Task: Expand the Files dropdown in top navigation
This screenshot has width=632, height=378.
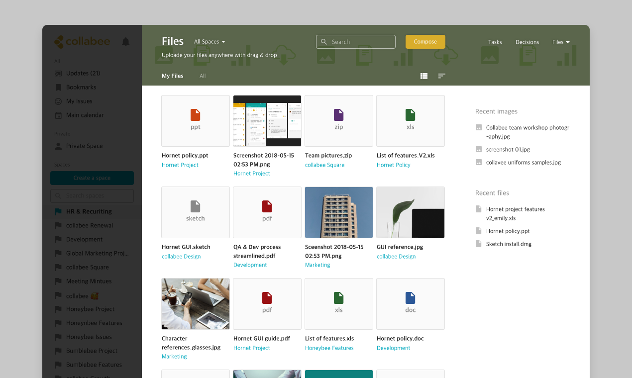Action: (561, 42)
